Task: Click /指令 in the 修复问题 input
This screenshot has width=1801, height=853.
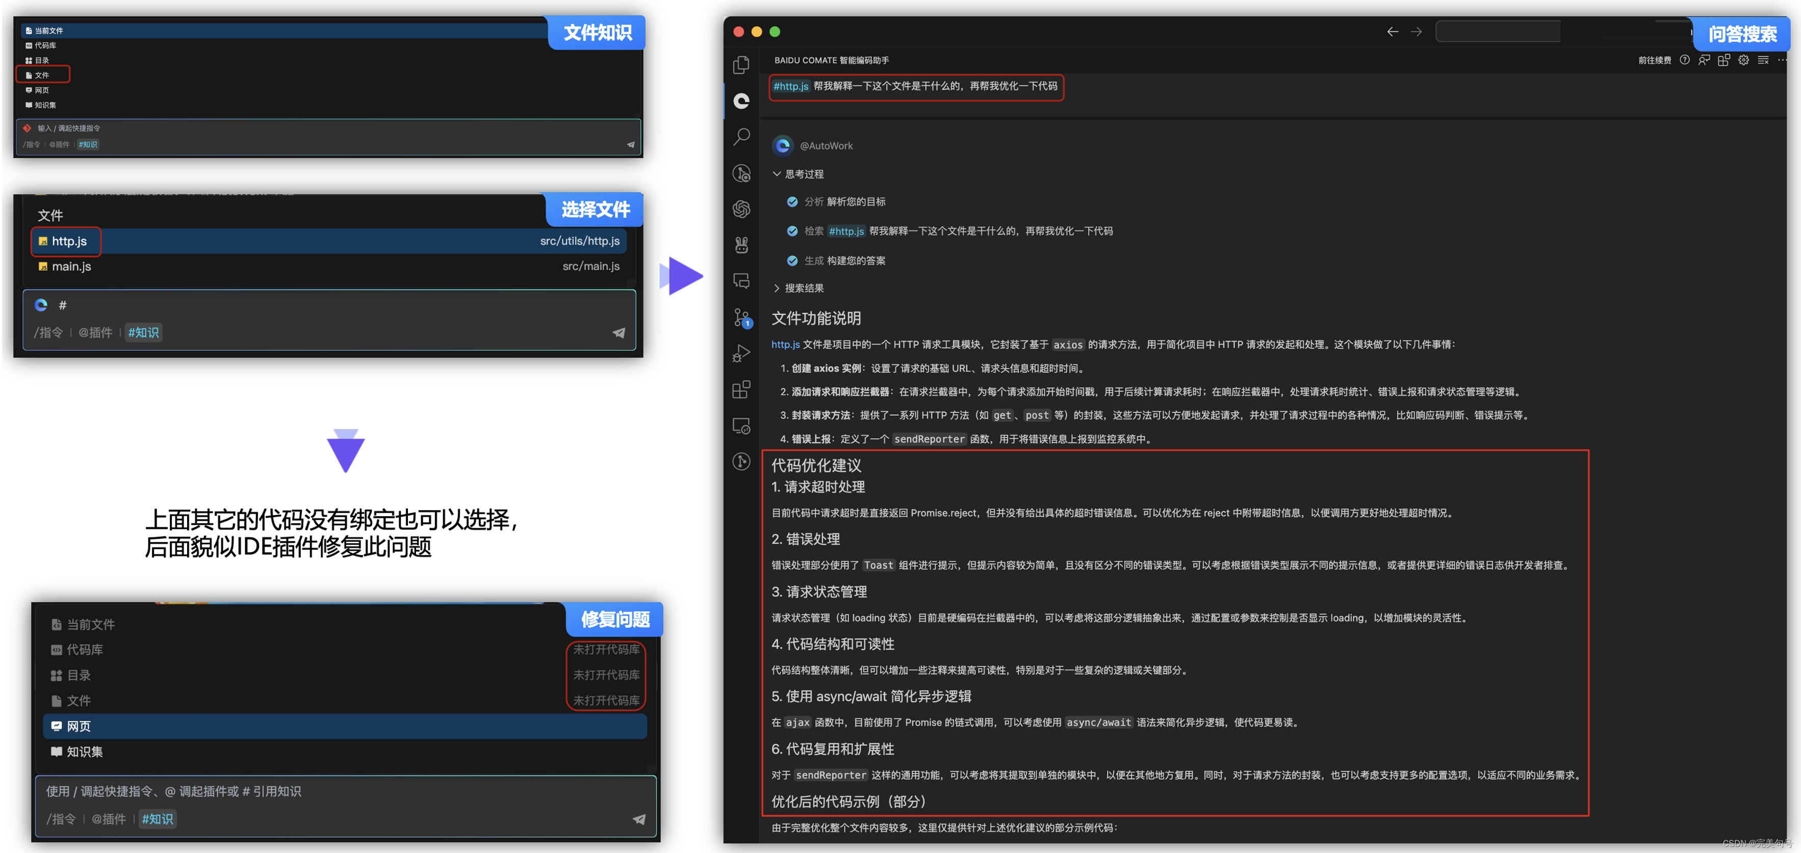Action: (x=62, y=819)
